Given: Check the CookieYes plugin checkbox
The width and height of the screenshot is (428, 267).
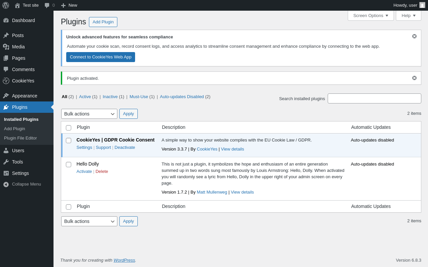Looking at the screenshot, I should (69, 141).
